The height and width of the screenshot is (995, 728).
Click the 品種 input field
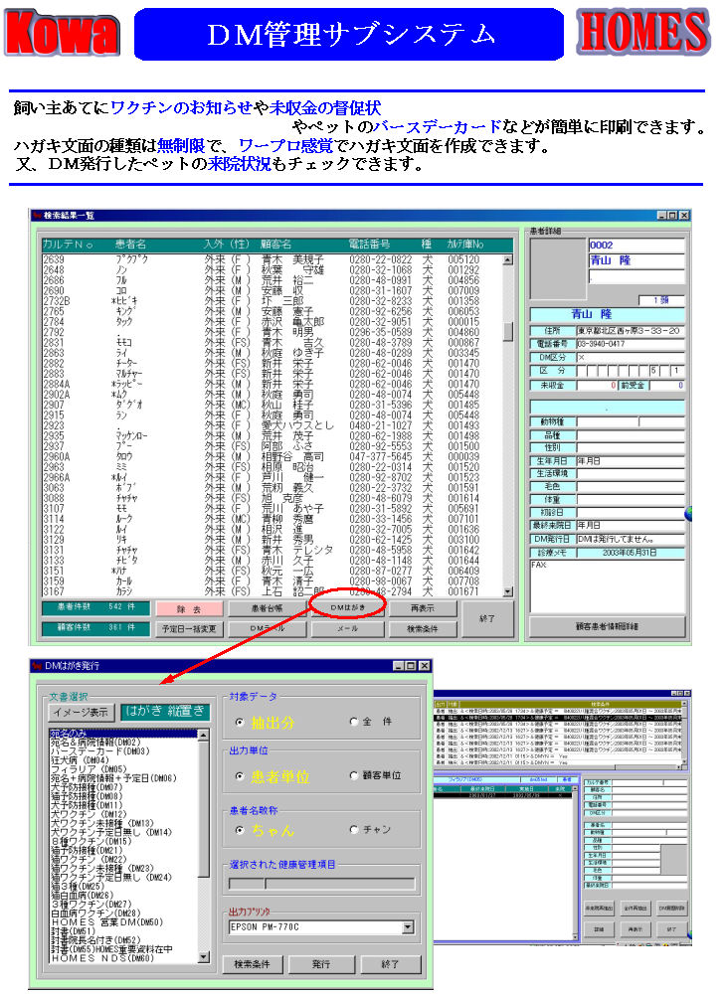[x=631, y=435]
